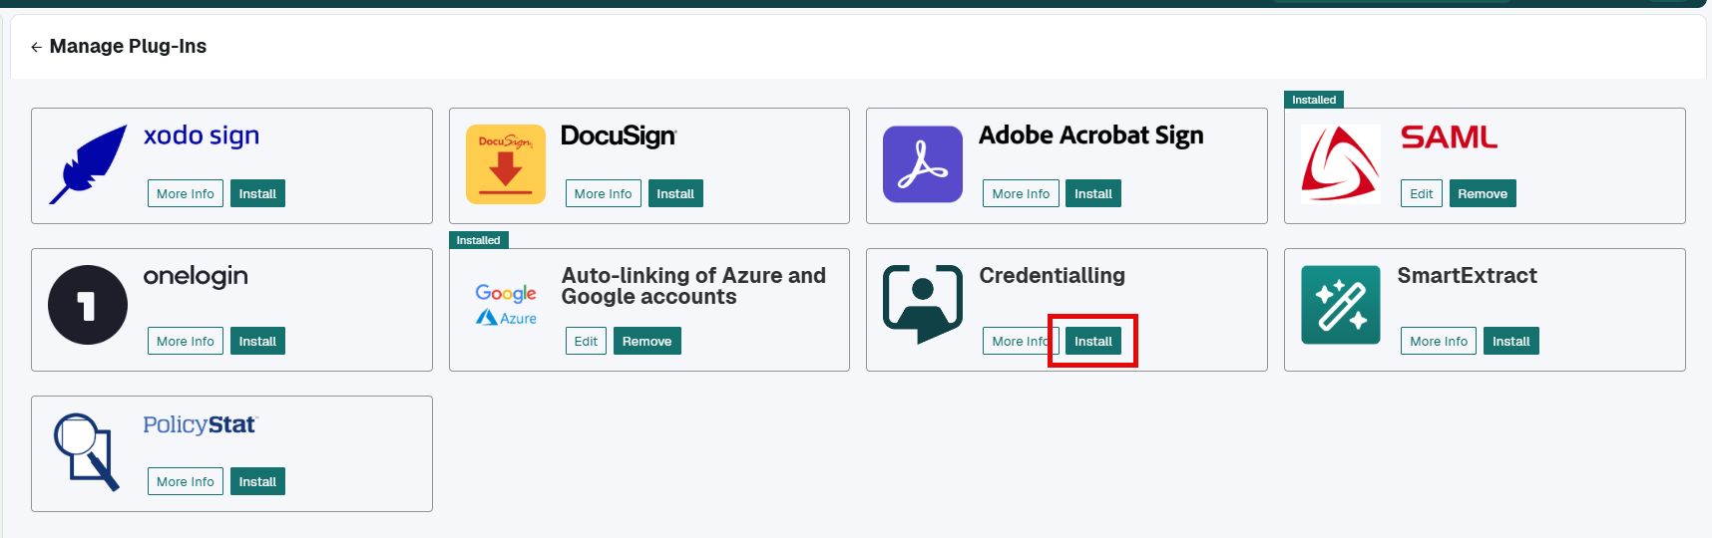Click the xodo sign feather logo
1712x538 pixels.
(88, 164)
